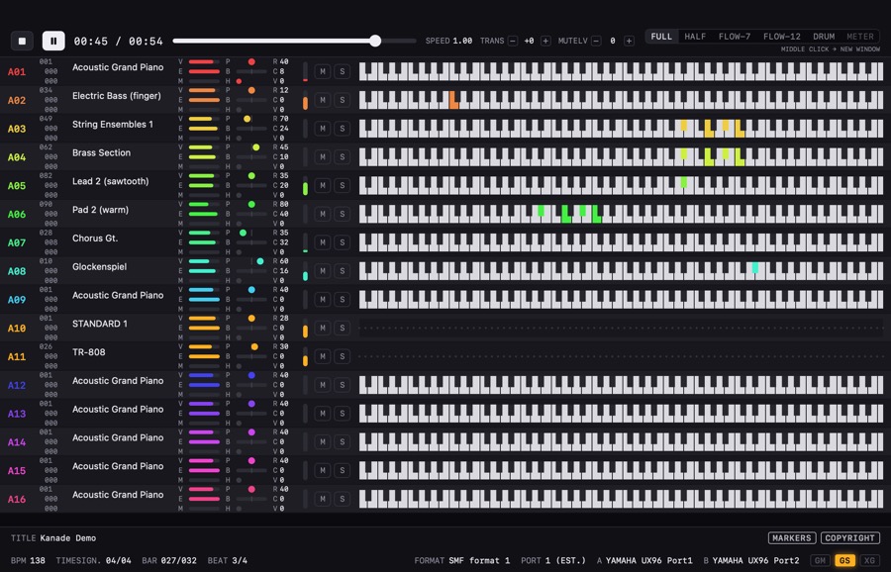
Task: Select the GS mode indicator
Action: tap(844, 561)
